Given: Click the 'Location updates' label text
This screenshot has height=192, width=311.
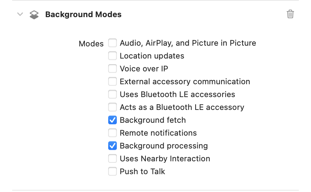Looking at the screenshot, I should coord(152,56).
